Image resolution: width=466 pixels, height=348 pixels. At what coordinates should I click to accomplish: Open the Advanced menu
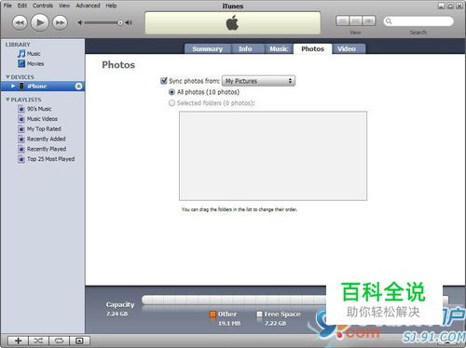(x=88, y=6)
